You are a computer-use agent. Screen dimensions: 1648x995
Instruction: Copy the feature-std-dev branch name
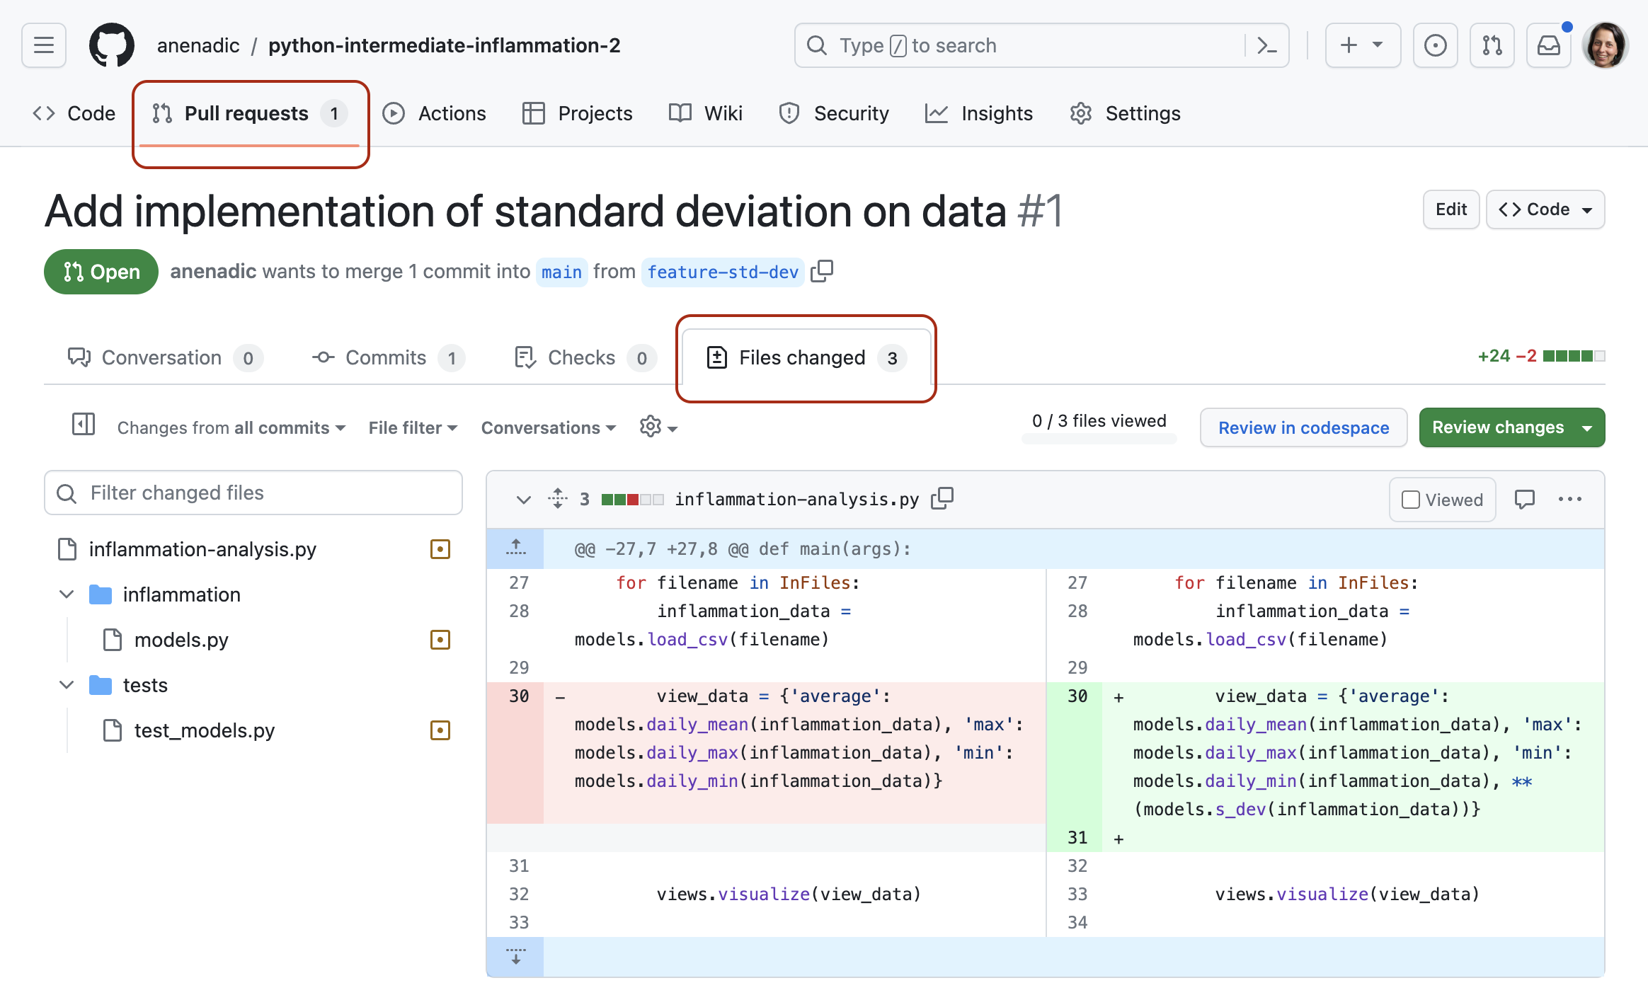[823, 271]
